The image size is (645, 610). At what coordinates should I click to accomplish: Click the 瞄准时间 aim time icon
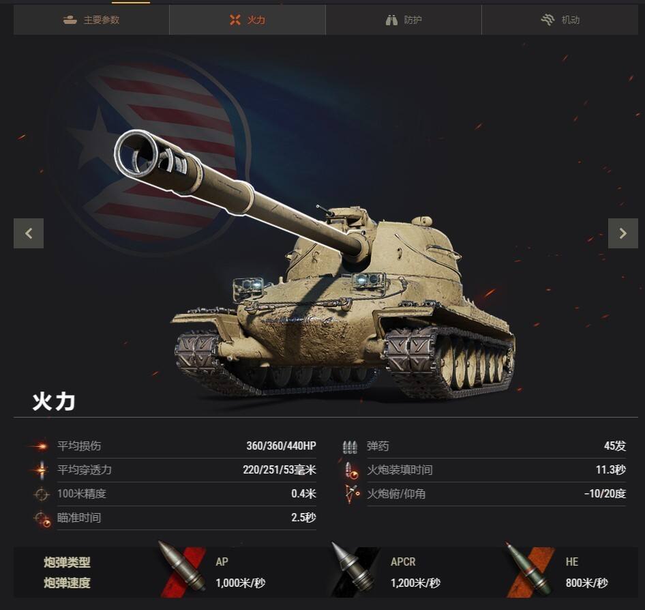click(x=42, y=519)
